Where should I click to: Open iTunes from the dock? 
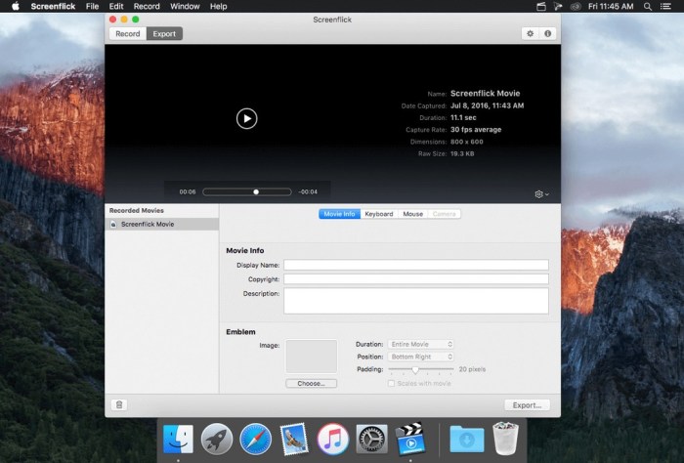point(333,439)
